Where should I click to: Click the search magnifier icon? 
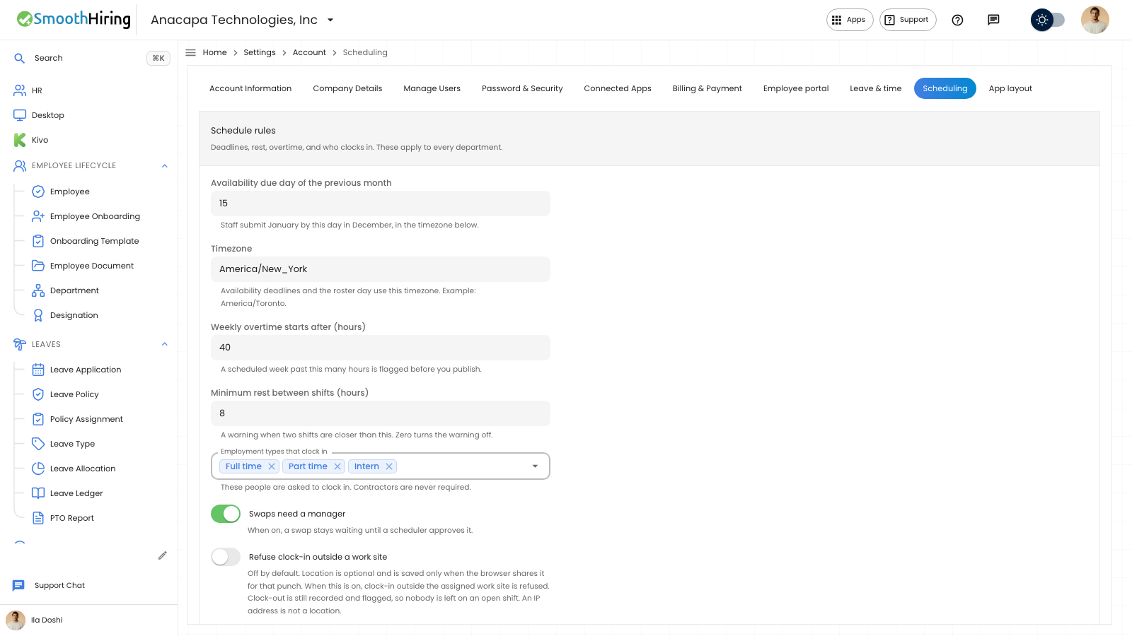(x=20, y=58)
